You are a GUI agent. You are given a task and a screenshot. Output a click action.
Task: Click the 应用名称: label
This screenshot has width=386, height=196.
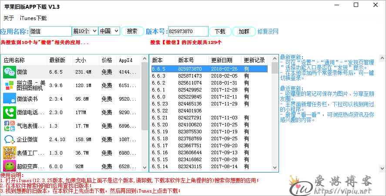[14, 31]
